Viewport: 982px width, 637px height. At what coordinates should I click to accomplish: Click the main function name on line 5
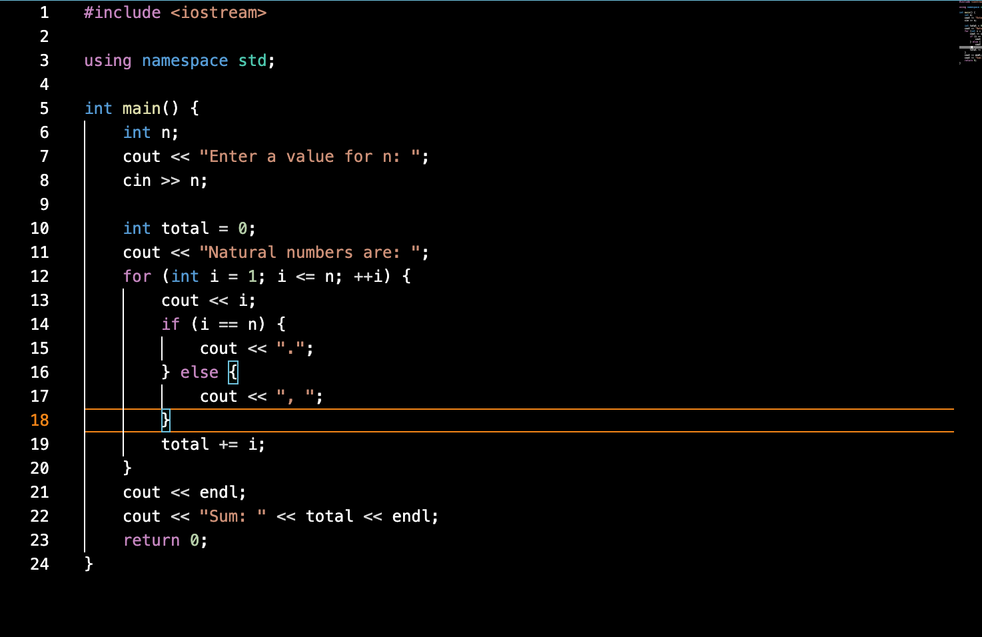click(x=141, y=108)
